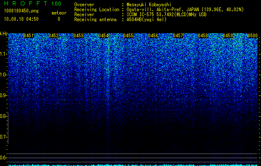Click the meteor count value 0
The height and width of the screenshot is (166, 261).
click(x=59, y=19)
